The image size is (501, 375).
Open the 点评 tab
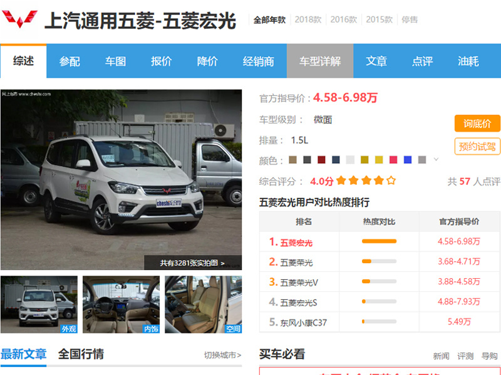coord(422,61)
